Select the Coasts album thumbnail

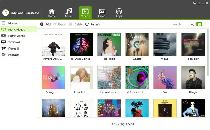137,44
